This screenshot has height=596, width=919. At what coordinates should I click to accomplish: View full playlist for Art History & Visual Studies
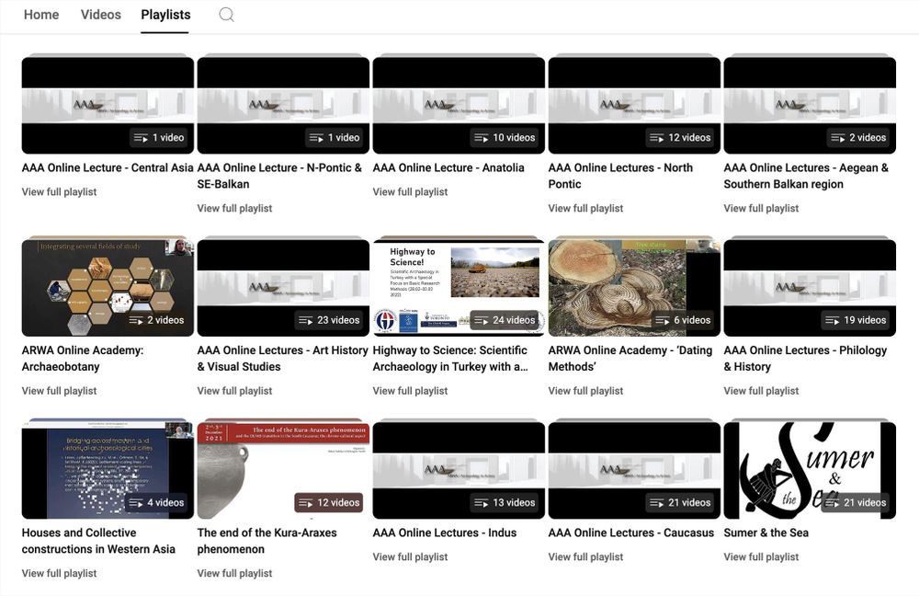(x=234, y=391)
